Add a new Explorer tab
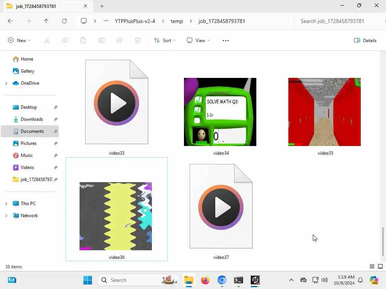Viewport: 386px width, 289px height. (102, 6)
